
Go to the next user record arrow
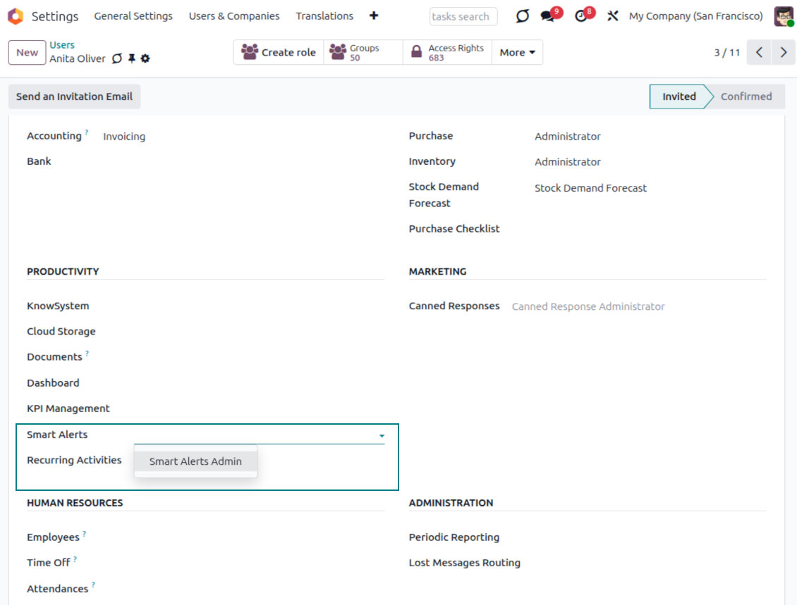[x=783, y=53]
